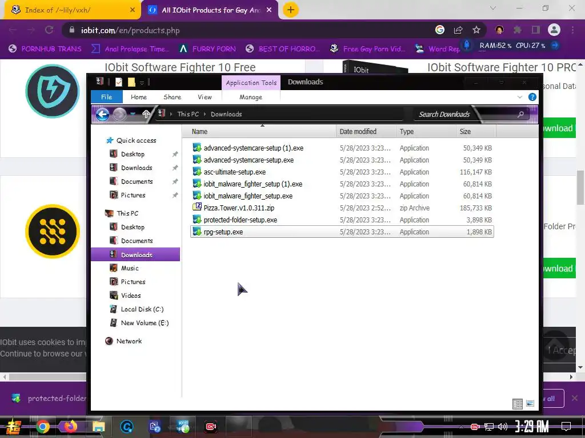Click the Properties checkmark icon in title bar
585x438 pixels.
(119, 82)
